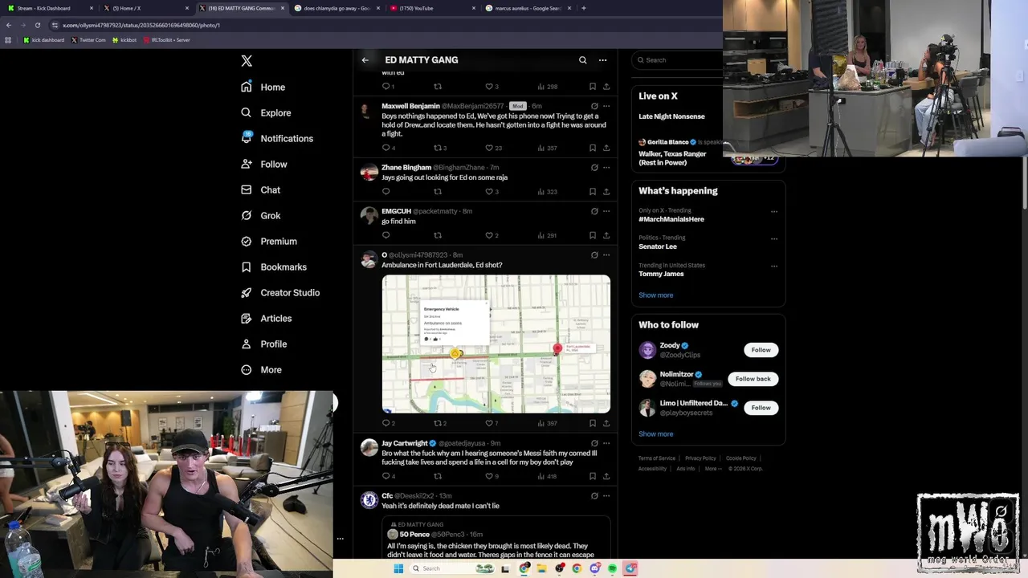Open Terms of Service link

click(657, 458)
